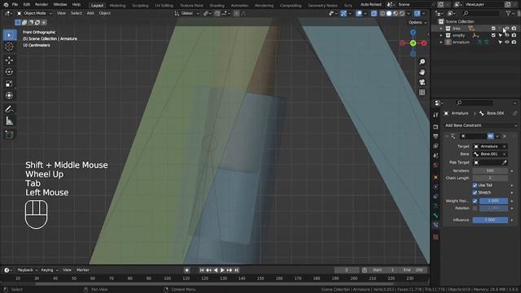Expand the empity collection in outliner

[441, 35]
